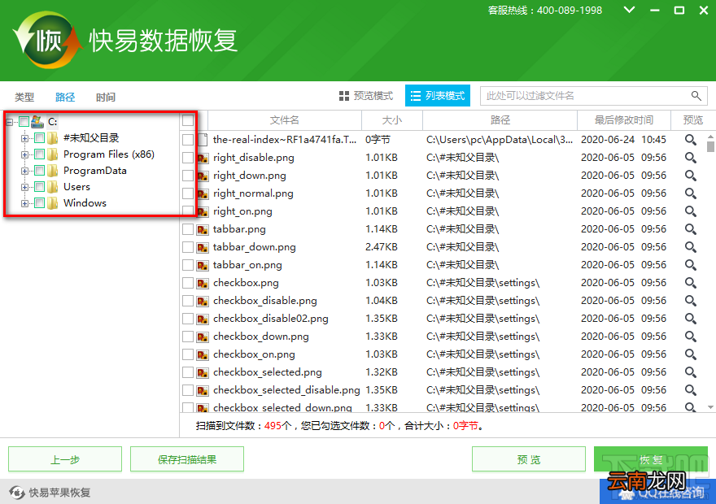
Task: Sort by 文件名 column header
Action: click(285, 120)
